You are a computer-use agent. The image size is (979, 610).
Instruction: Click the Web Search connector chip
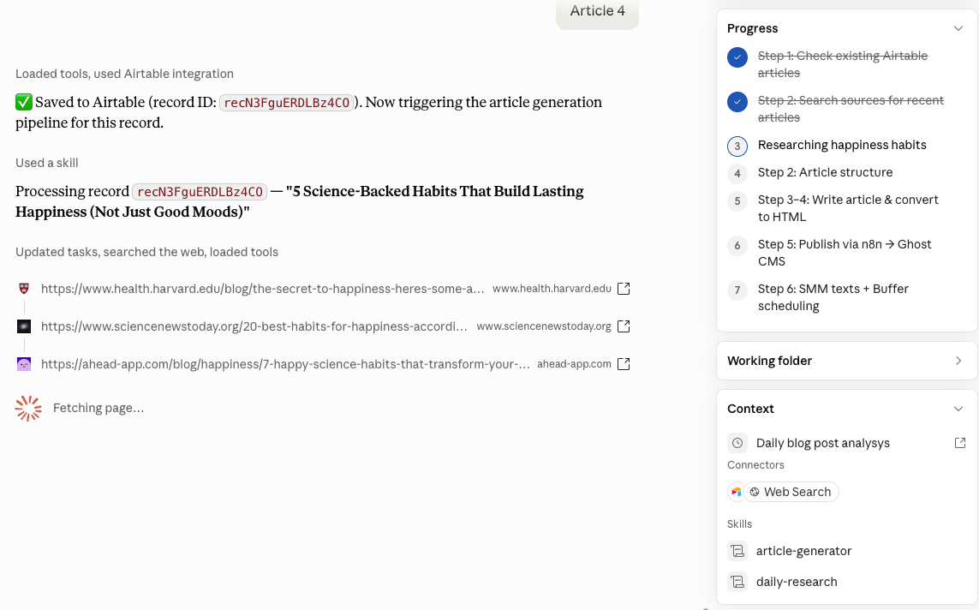pos(791,492)
